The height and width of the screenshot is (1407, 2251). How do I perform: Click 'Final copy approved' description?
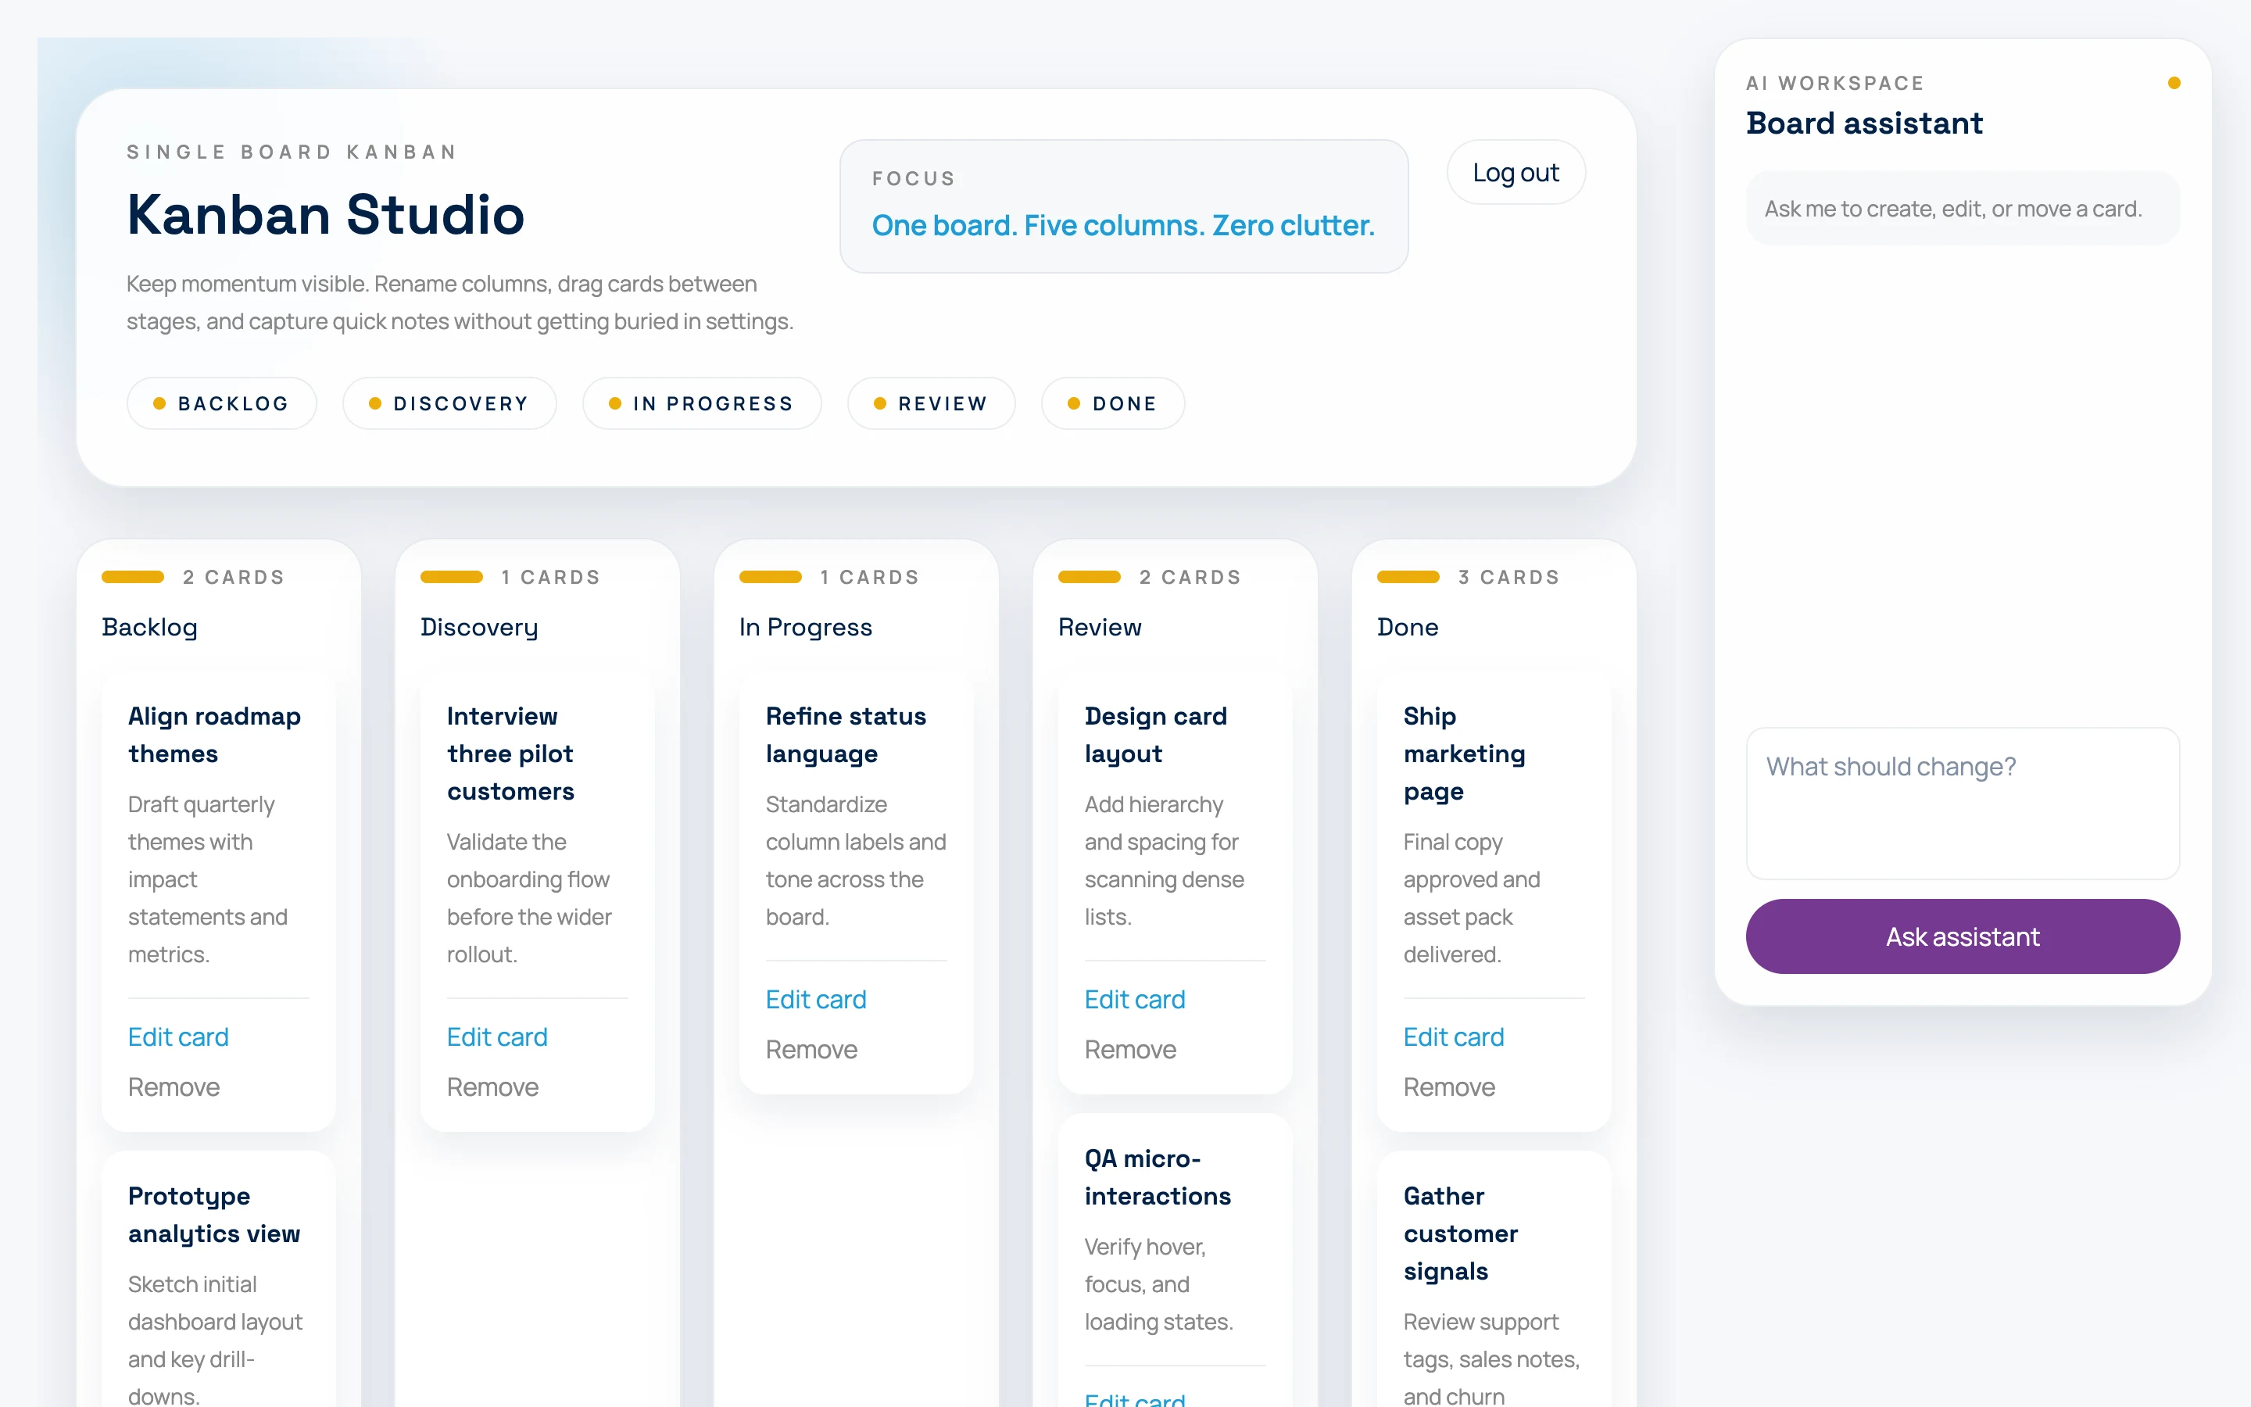coord(1473,898)
